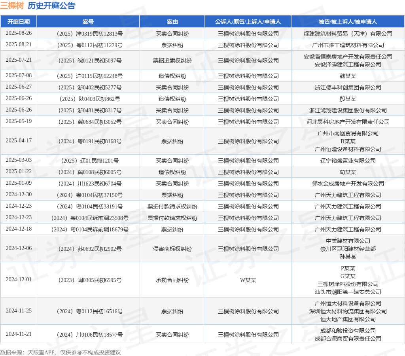Viewport: 405px width, 356px height.
Task: Click defendant 绿建建筑材料贸易（天津）有限公司
Action: [x=348, y=34]
